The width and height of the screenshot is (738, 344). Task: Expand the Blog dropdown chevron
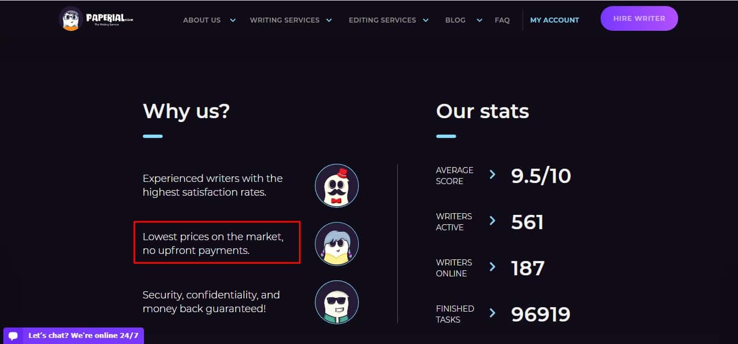479,20
